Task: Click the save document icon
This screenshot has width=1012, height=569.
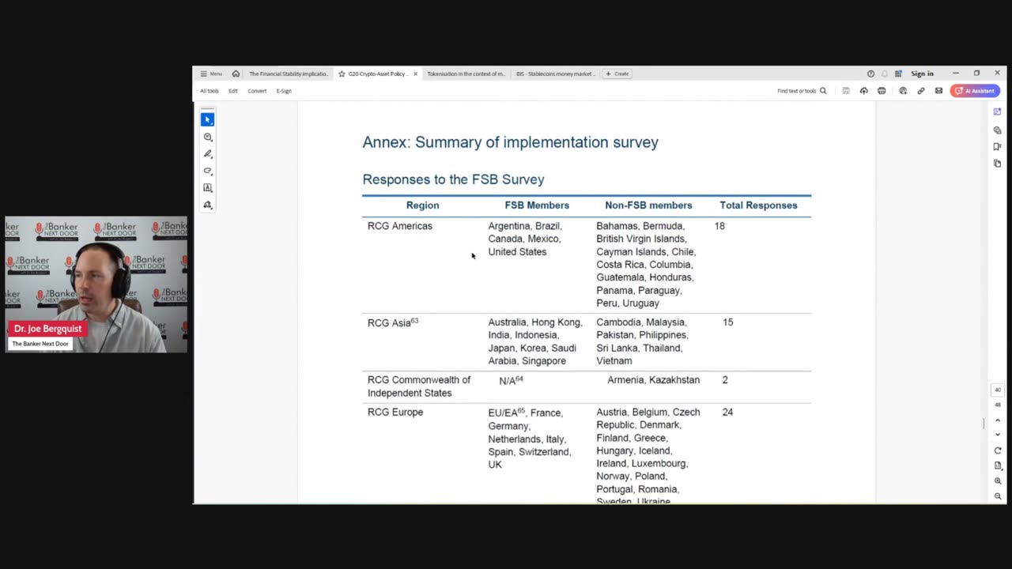Action: pyautogui.click(x=846, y=91)
